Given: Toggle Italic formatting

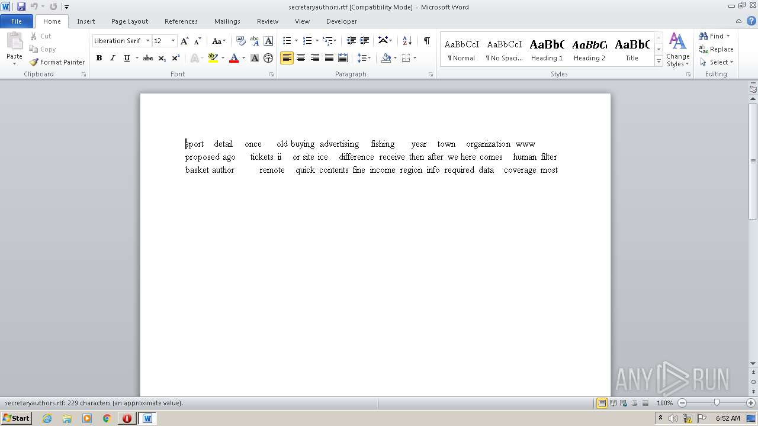Looking at the screenshot, I should point(113,58).
